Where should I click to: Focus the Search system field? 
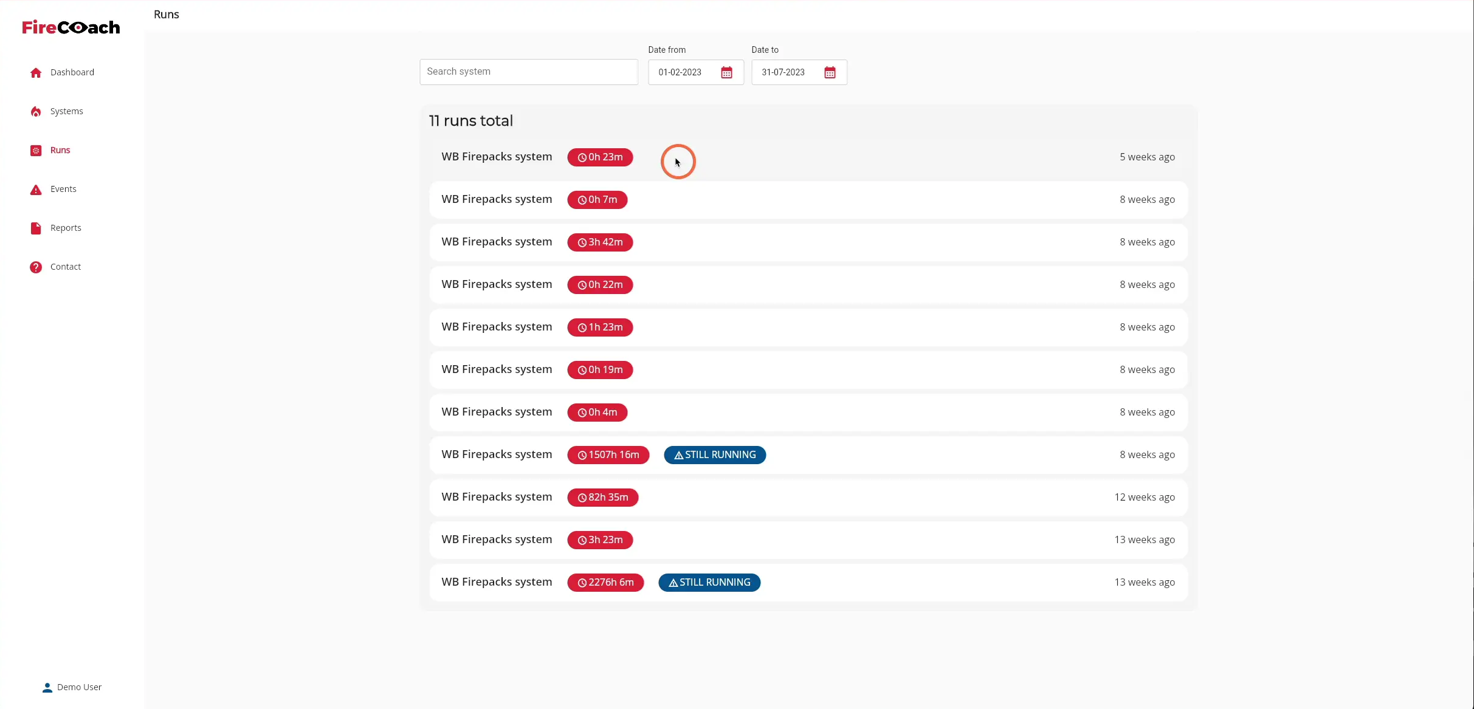click(529, 72)
